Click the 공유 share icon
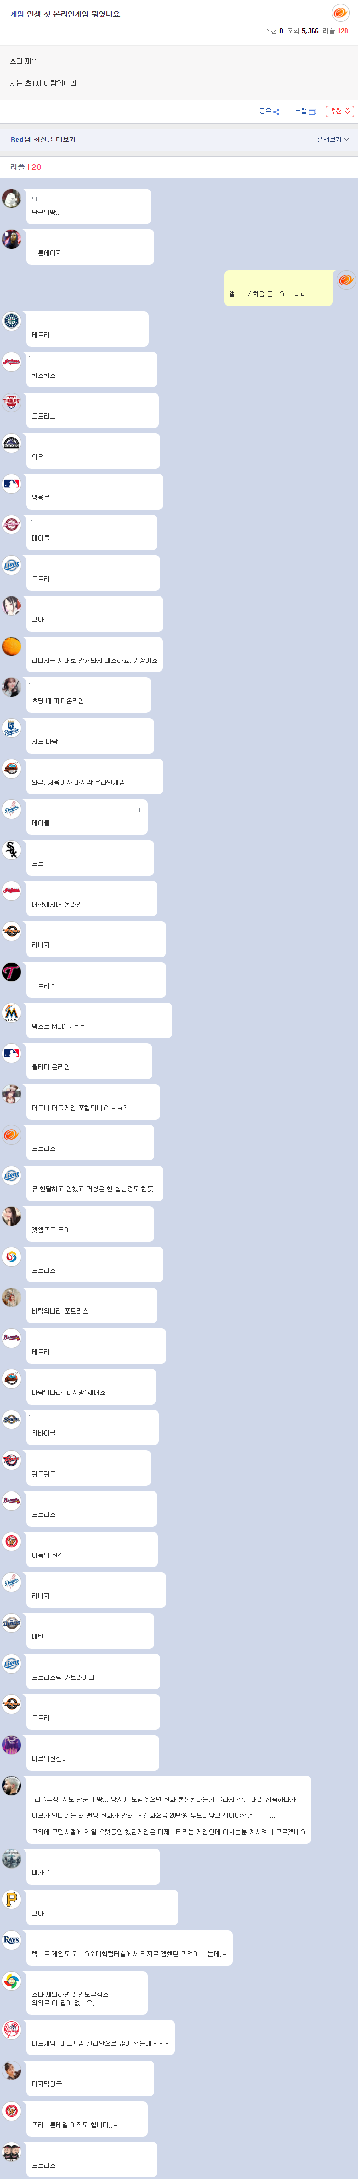The width and height of the screenshot is (358, 2179). pos(276,112)
